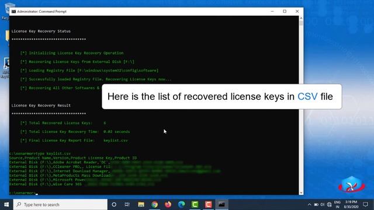The image size is (374, 210).
Task: Open clock and date flyout
Action: pyautogui.click(x=351, y=205)
